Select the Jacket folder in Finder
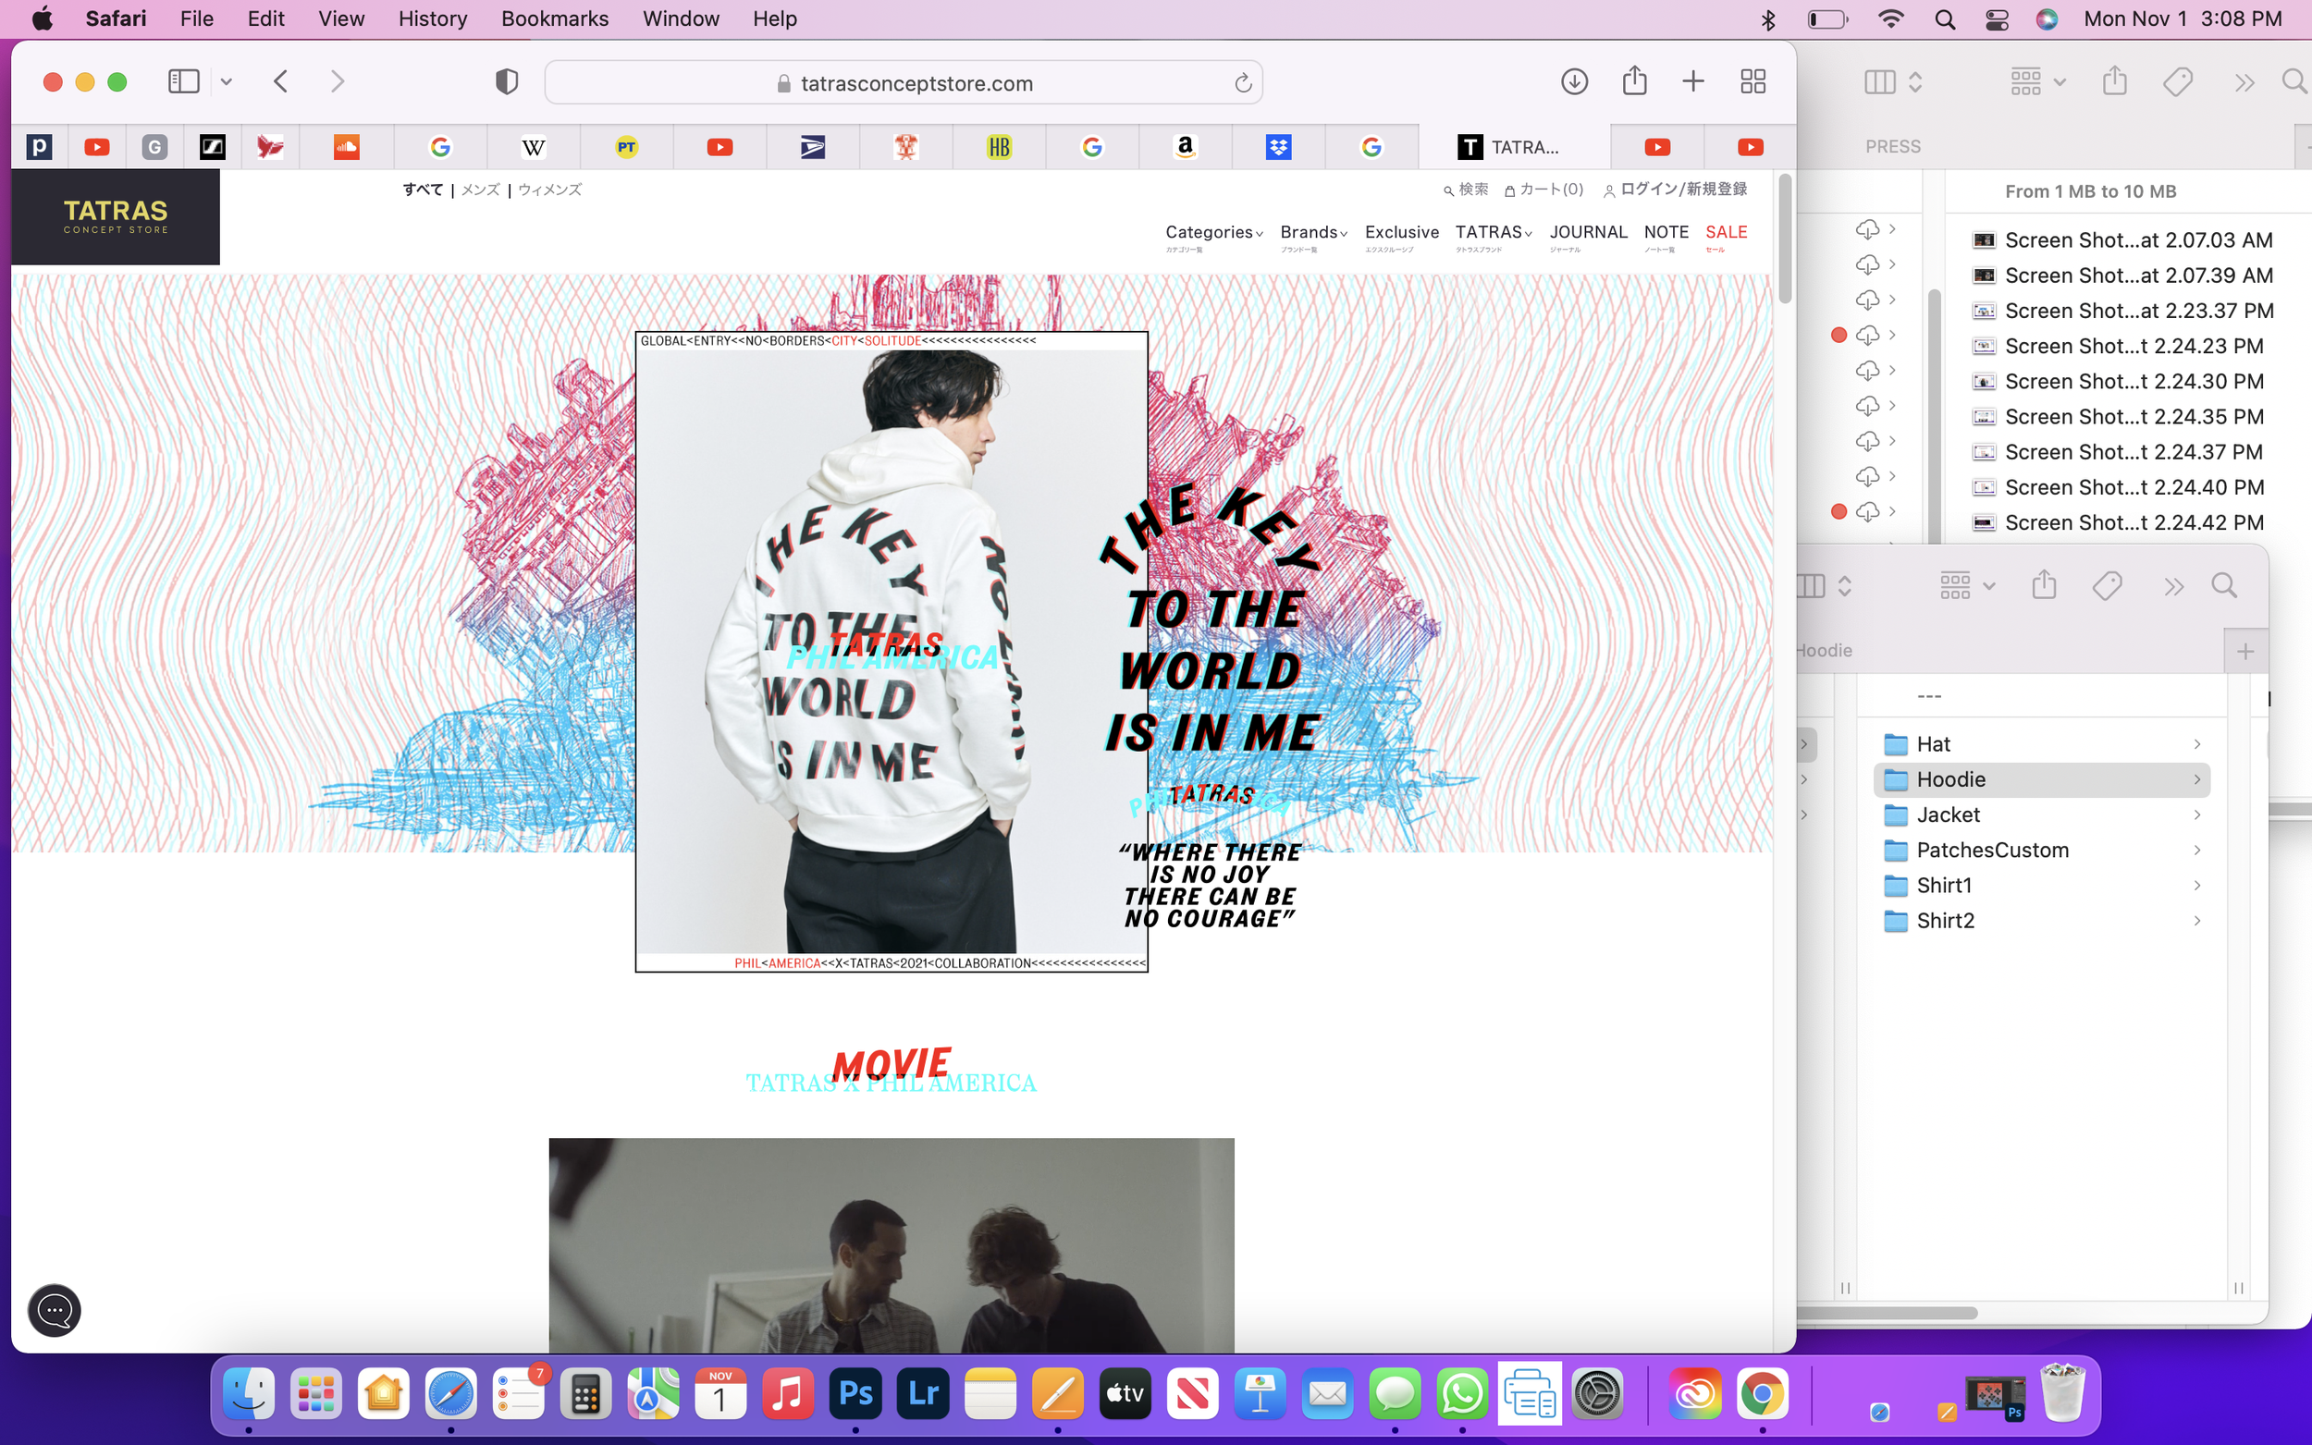The height and width of the screenshot is (1445, 2312). click(2042, 814)
